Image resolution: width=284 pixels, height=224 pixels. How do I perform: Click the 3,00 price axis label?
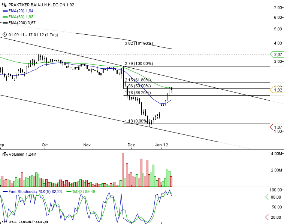click(278, 62)
